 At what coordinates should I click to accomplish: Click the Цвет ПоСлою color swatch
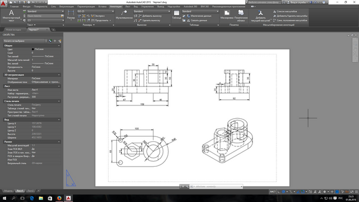point(33,49)
